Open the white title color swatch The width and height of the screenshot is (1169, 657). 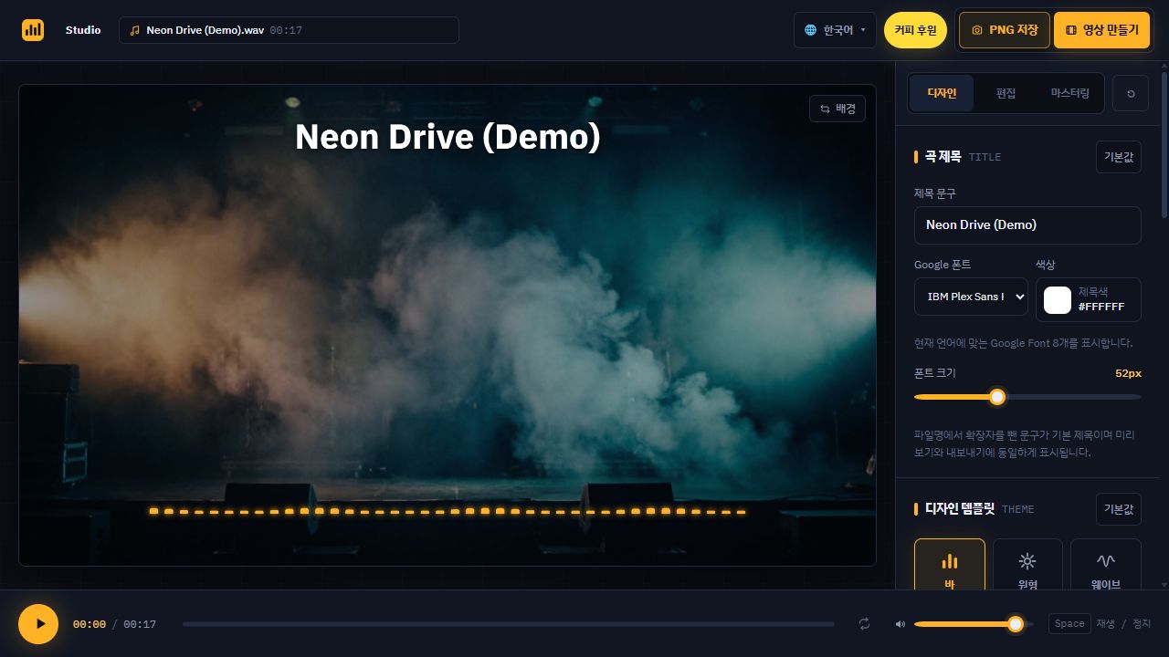pos(1058,300)
